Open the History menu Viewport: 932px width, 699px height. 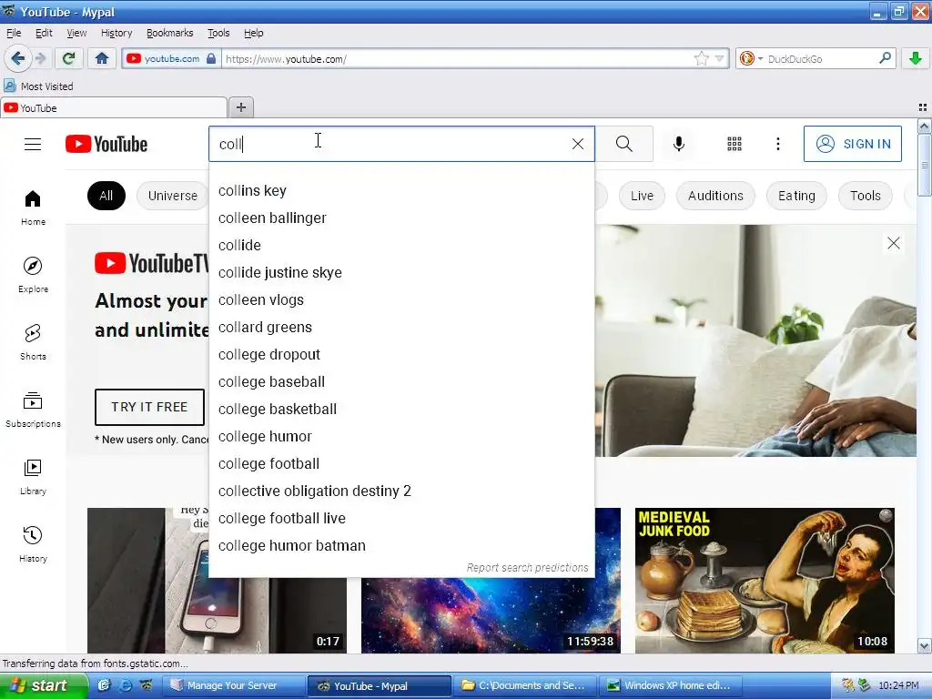(x=116, y=33)
